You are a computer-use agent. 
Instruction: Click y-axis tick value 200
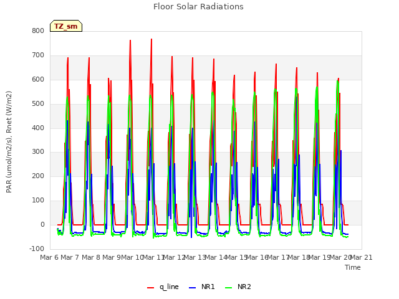[x=38, y=176]
